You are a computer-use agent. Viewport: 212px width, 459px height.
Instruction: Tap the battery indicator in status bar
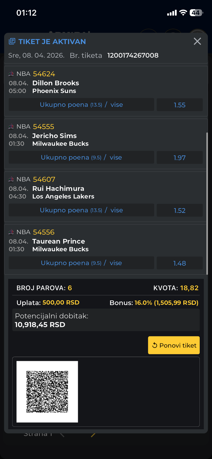[196, 13]
